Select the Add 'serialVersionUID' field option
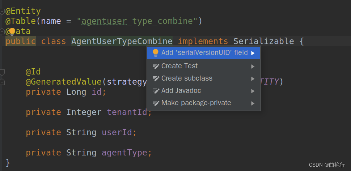This screenshot has width=351, height=171. tap(204, 53)
